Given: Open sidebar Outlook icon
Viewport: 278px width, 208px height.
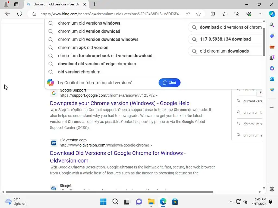Looking at the screenshot, I should [x=272, y=79].
